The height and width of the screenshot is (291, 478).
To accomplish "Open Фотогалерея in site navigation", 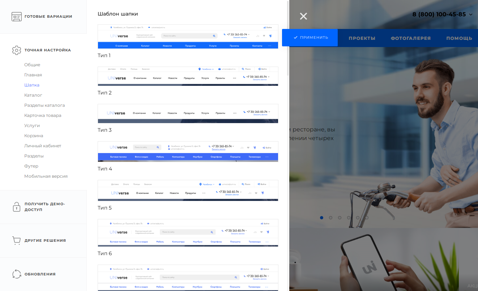I will [411, 38].
